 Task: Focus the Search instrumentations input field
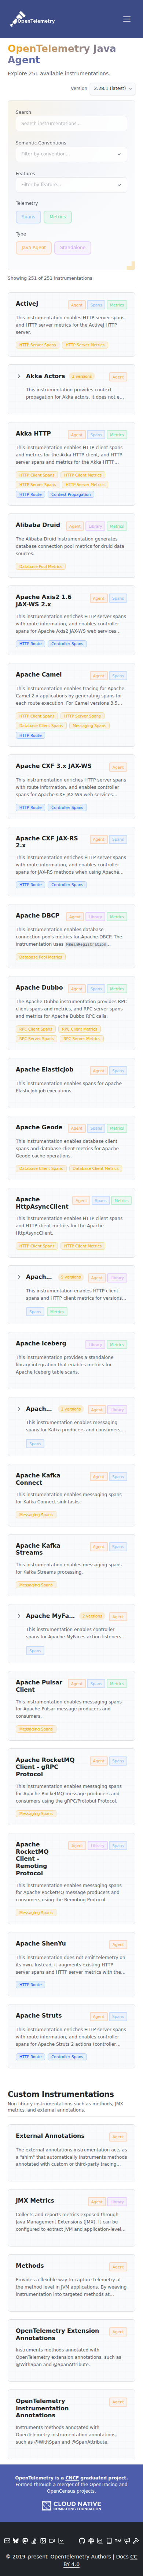[71, 124]
